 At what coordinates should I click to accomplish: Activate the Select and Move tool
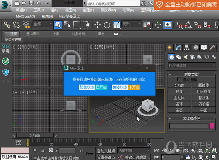(97, 25)
